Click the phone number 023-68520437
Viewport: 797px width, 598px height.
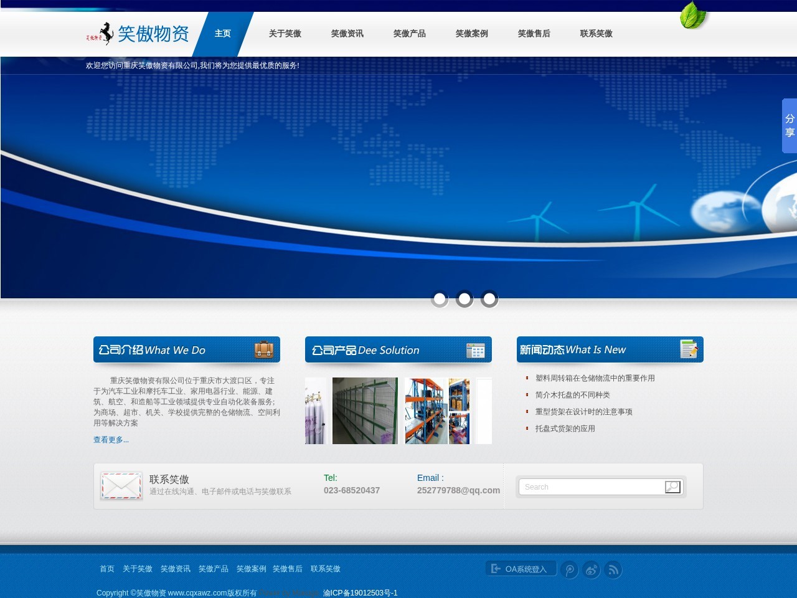(352, 490)
